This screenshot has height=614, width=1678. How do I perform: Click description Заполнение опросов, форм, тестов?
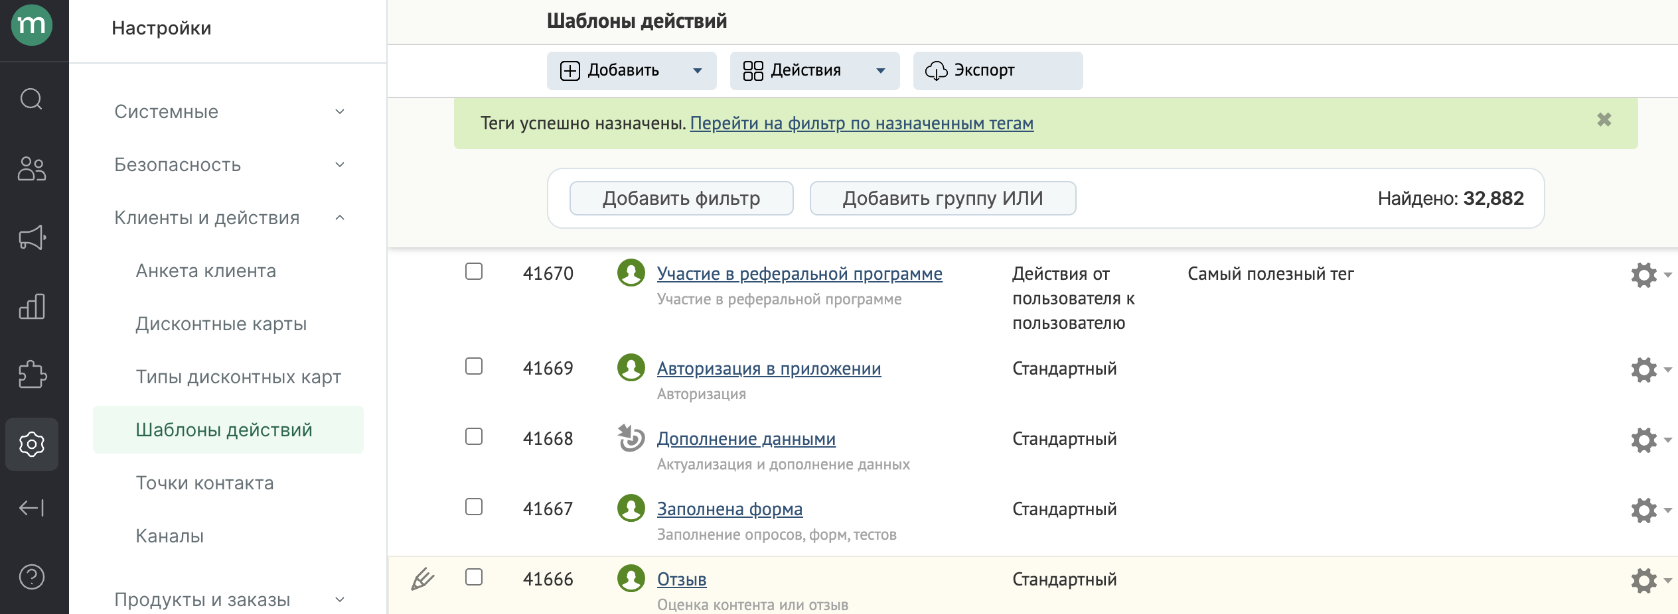click(777, 534)
